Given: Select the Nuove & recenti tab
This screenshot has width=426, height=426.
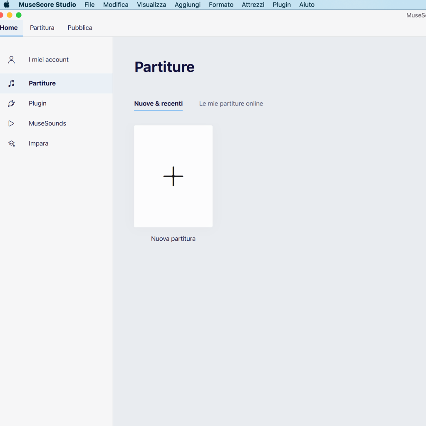Looking at the screenshot, I should (158, 103).
